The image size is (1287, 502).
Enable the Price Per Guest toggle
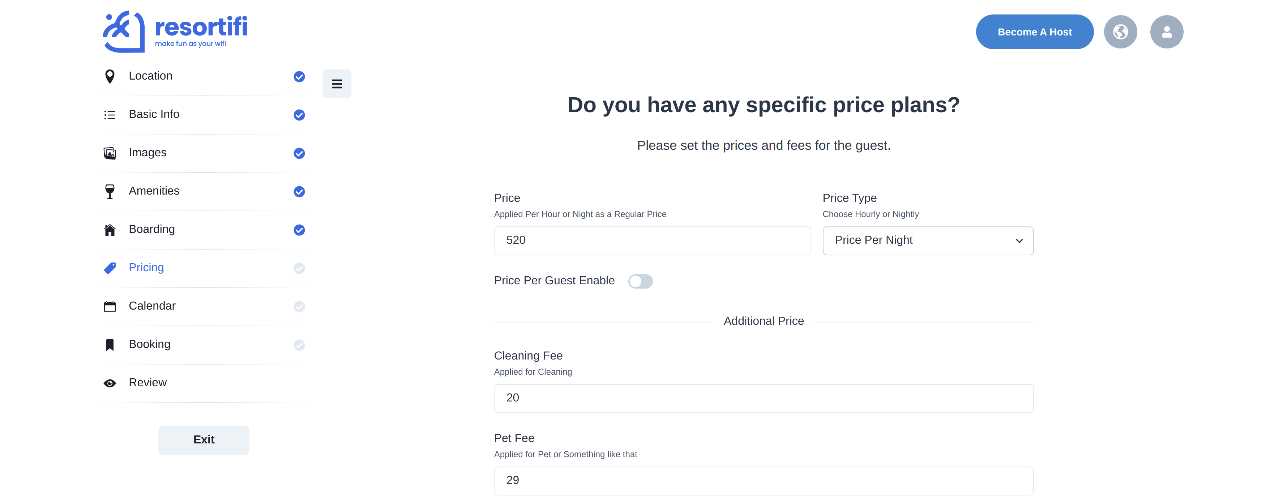pos(640,281)
